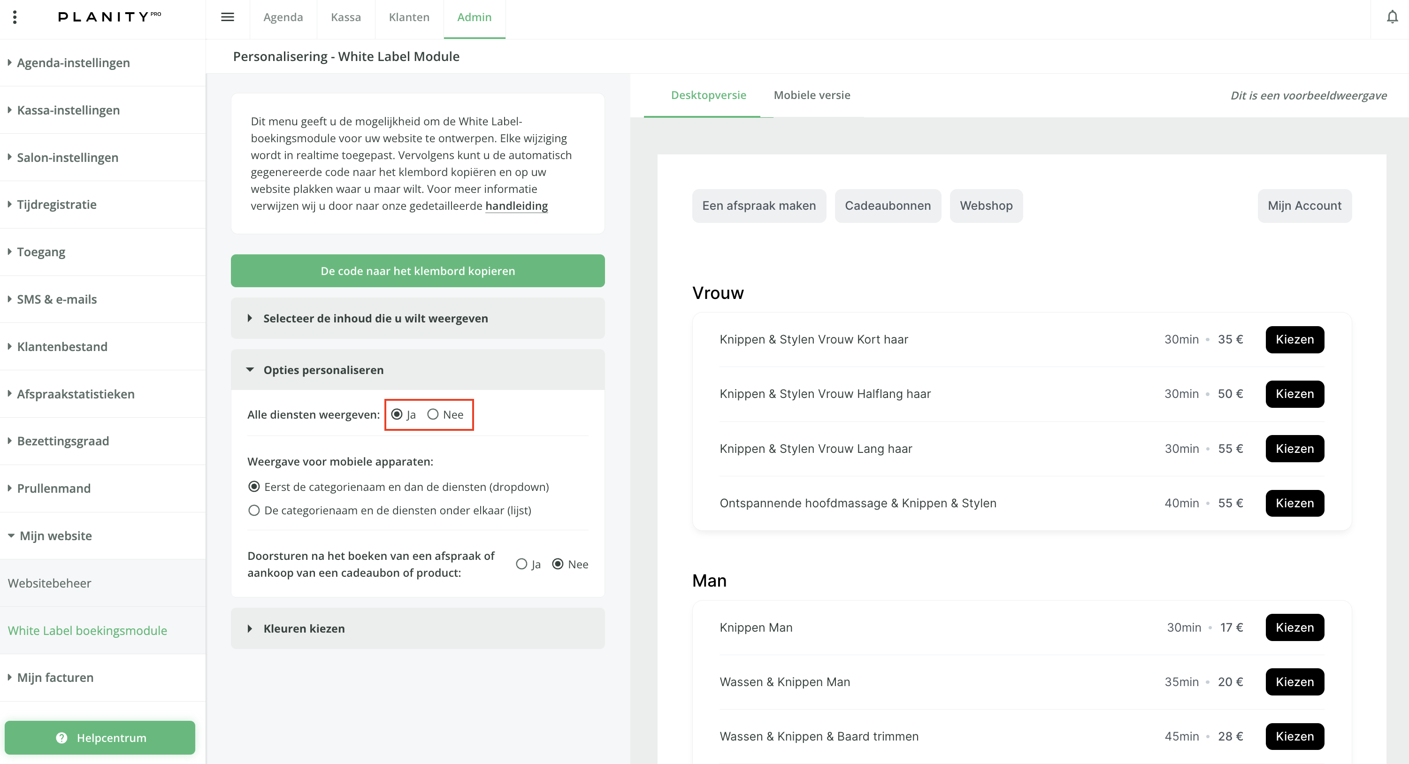
Task: Select Nee for Doorsturen na het boeken
Action: pyautogui.click(x=558, y=564)
